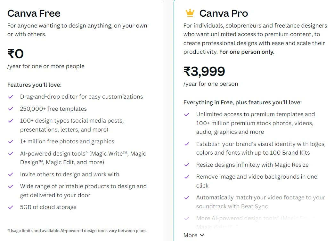Select the Canva Pro plan heading
Screen dimensions: 334x241
tap(224, 13)
